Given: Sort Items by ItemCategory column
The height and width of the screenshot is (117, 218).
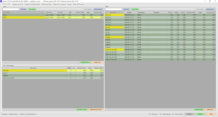Looking at the screenshot, I should coord(142,12).
